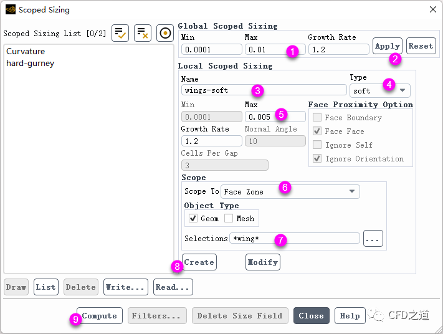443x334 pixels.
Task: Click the Reset button for global sizing
Action: [421, 45]
